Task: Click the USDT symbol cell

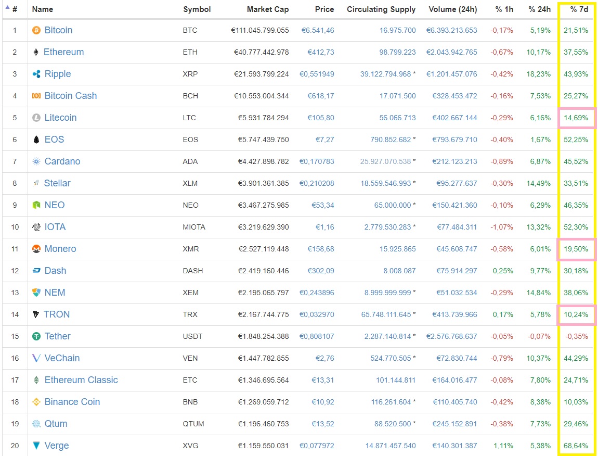Action: pos(192,336)
